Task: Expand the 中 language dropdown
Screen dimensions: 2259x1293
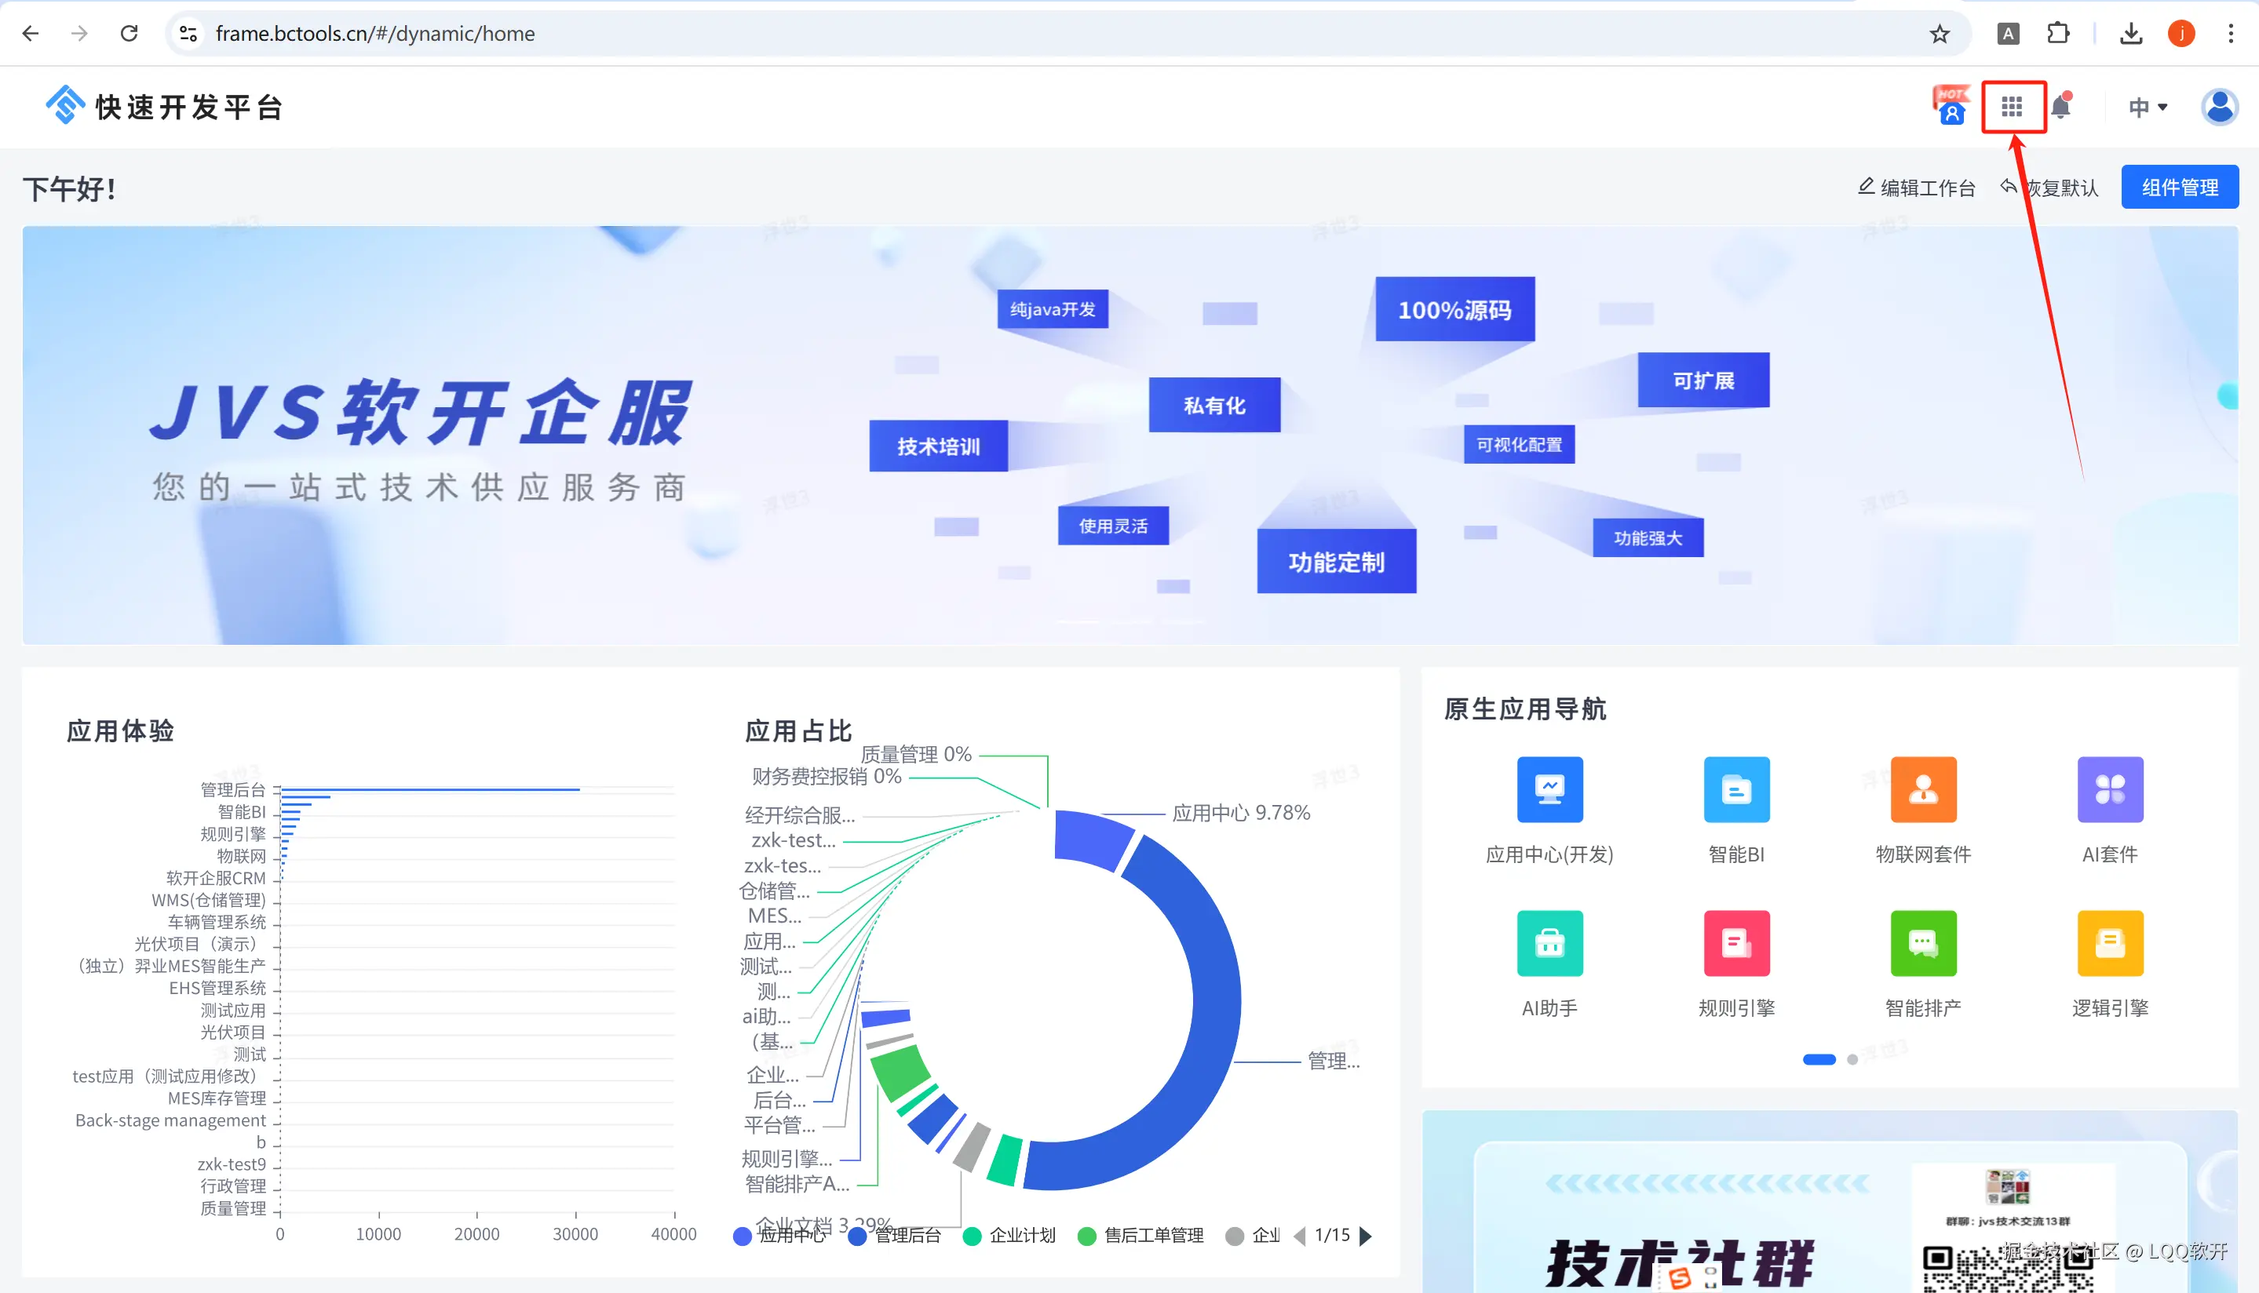Action: pyautogui.click(x=2147, y=107)
